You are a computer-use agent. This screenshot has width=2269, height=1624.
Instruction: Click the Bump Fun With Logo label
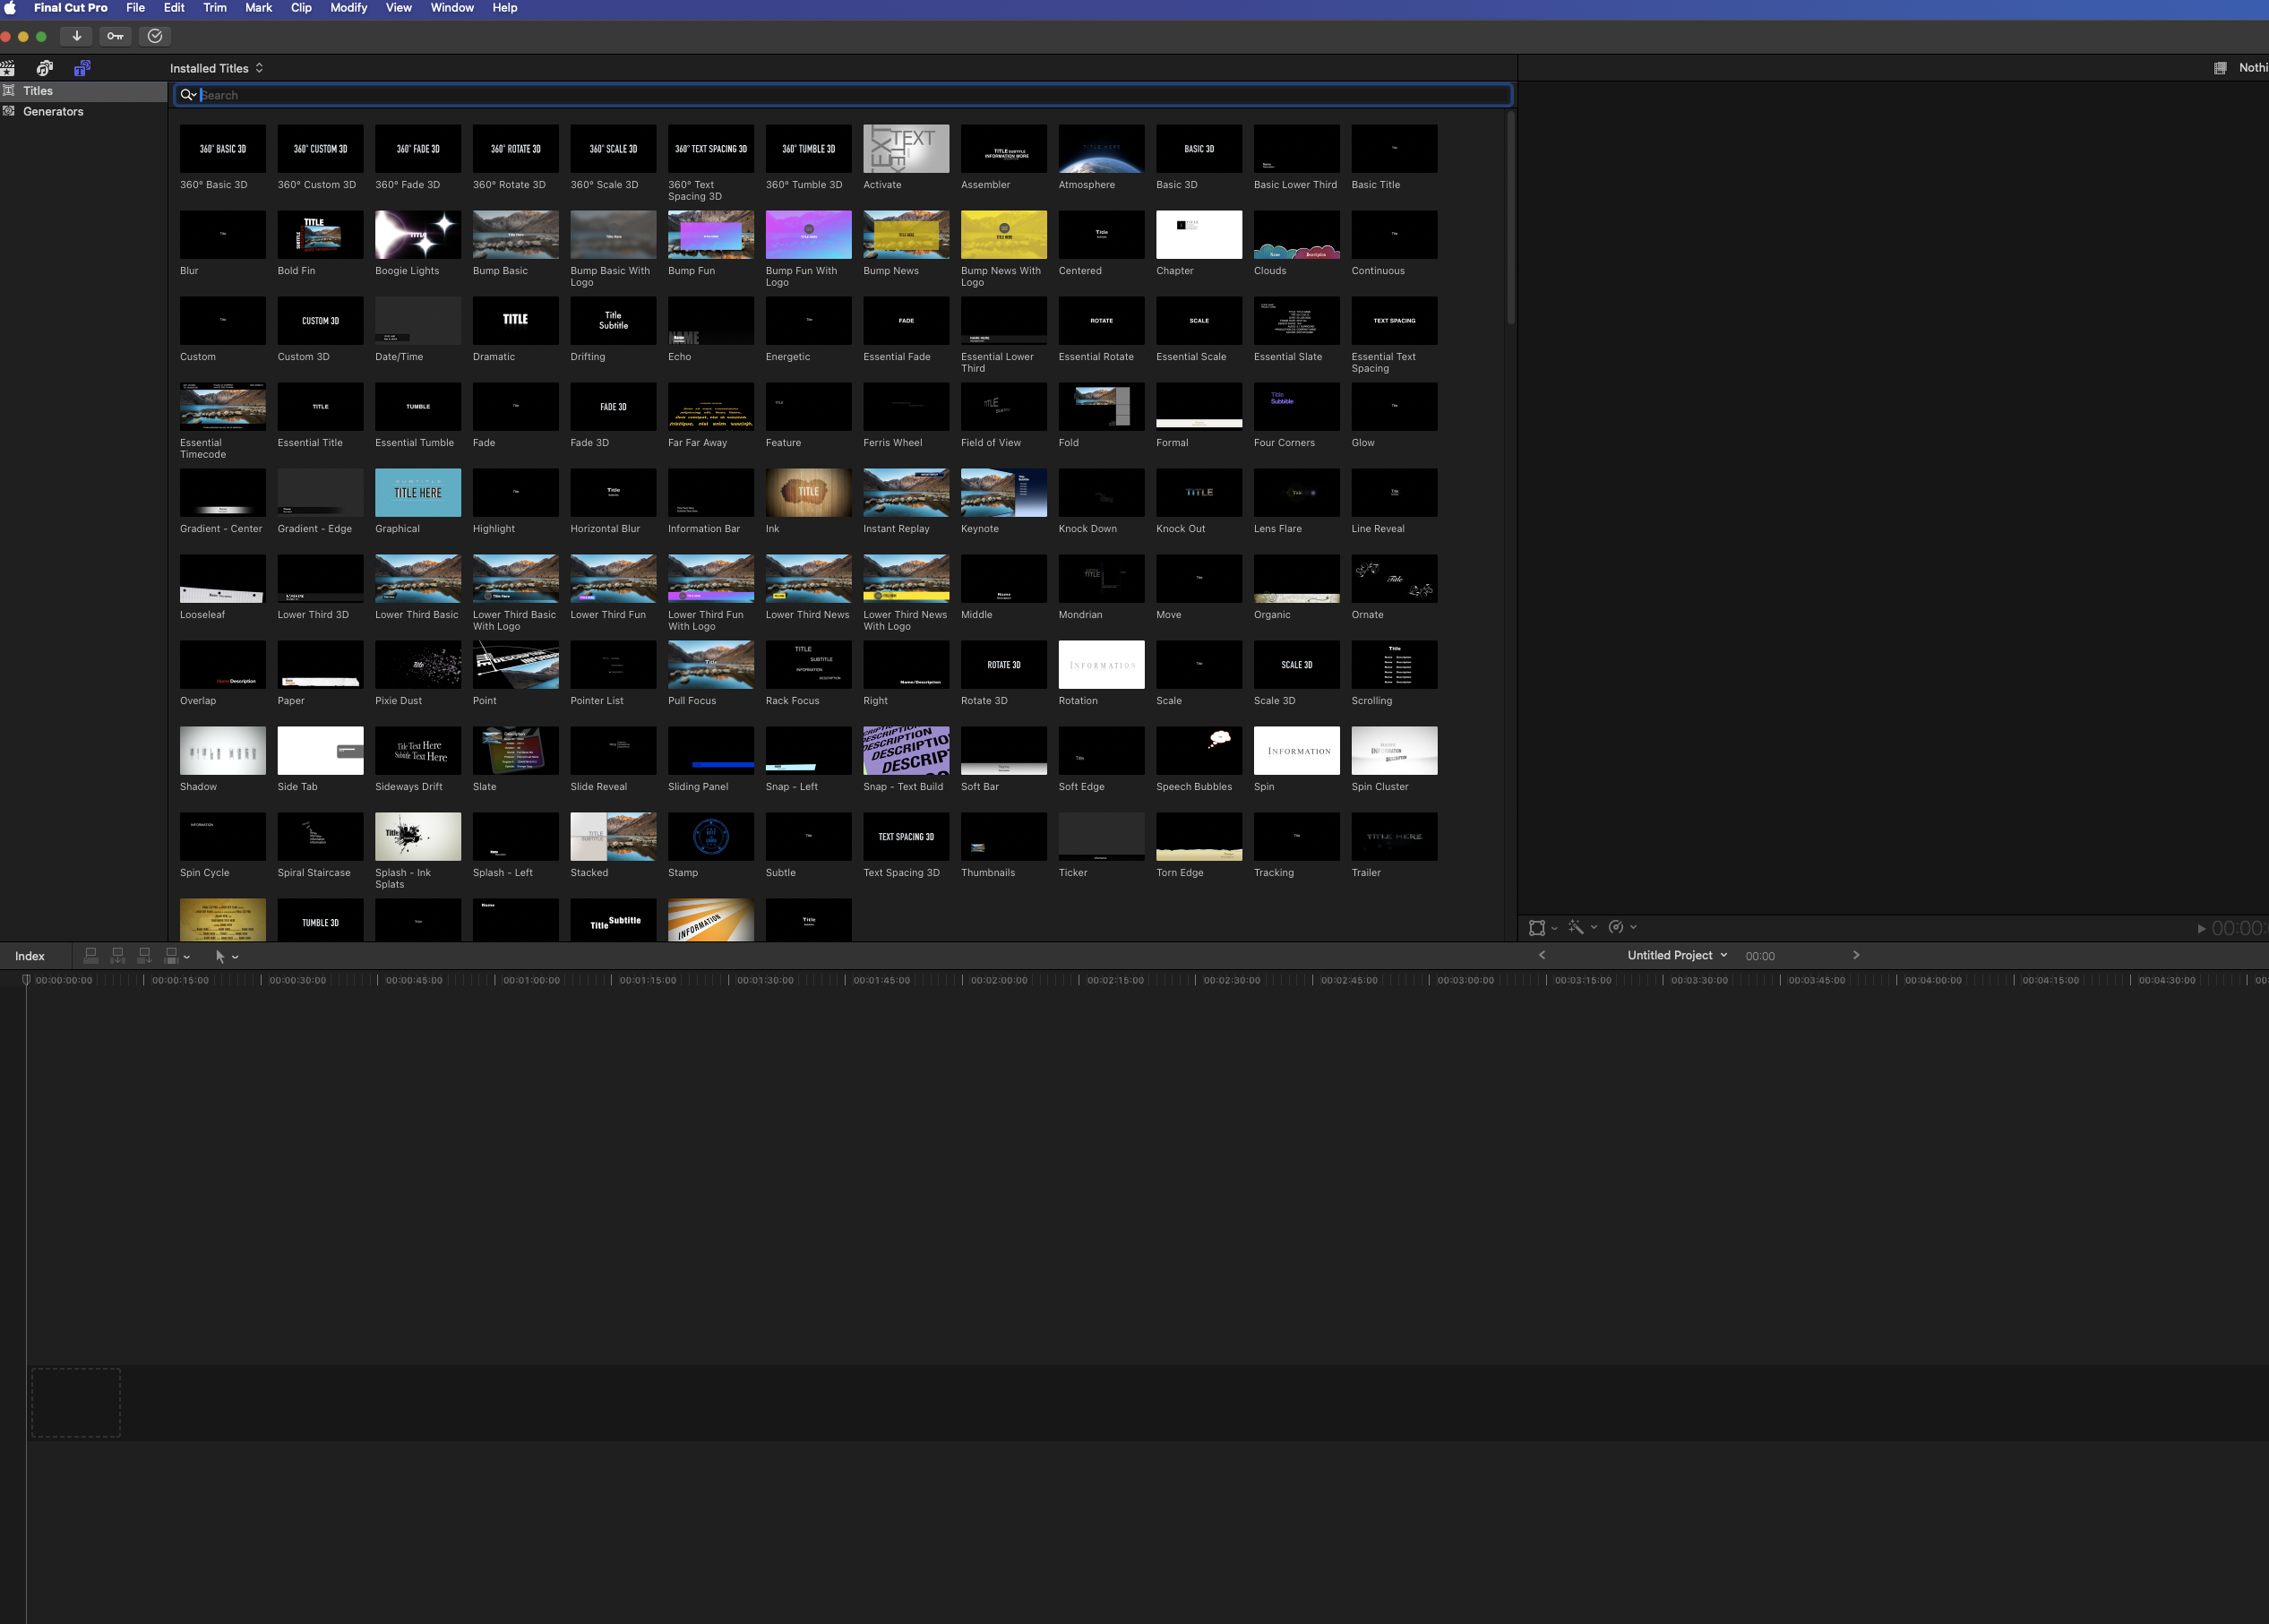coord(801,277)
